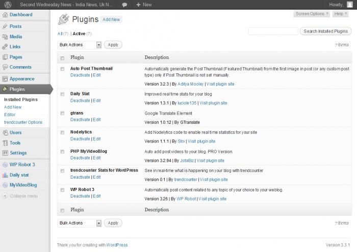357x252 pixels.
Task: Check the WP Robot 3 plugin checkbox
Action: click(62, 190)
